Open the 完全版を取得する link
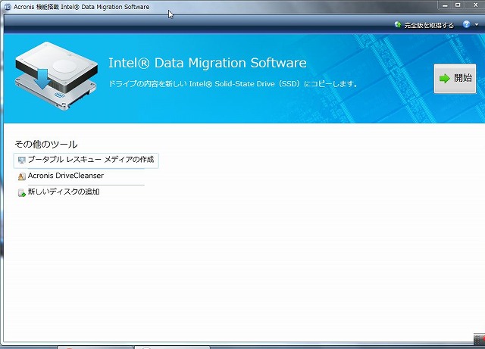The width and height of the screenshot is (485, 349). point(429,25)
